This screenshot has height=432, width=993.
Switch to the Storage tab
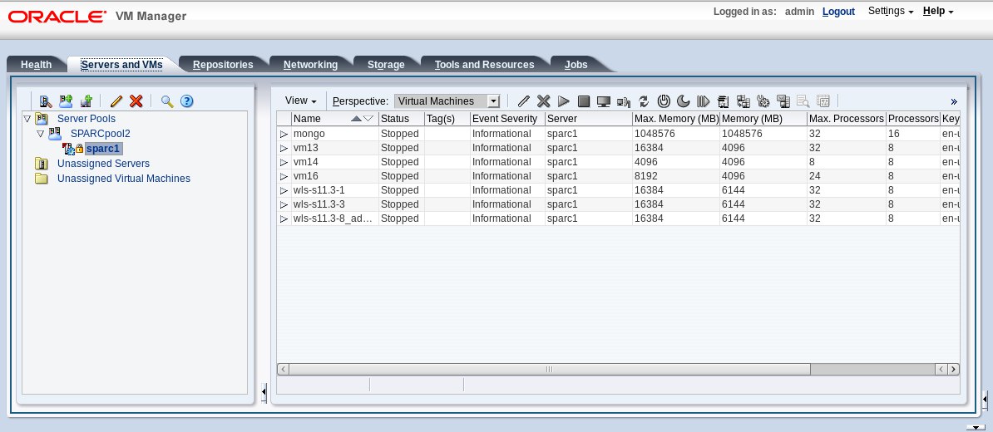click(386, 65)
